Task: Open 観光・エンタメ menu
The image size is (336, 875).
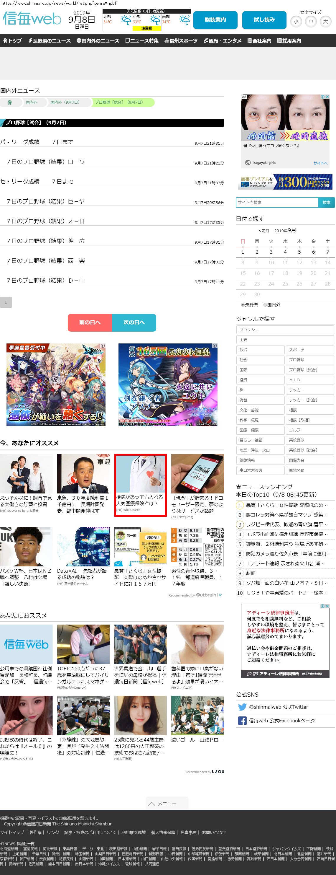Action: [223, 40]
